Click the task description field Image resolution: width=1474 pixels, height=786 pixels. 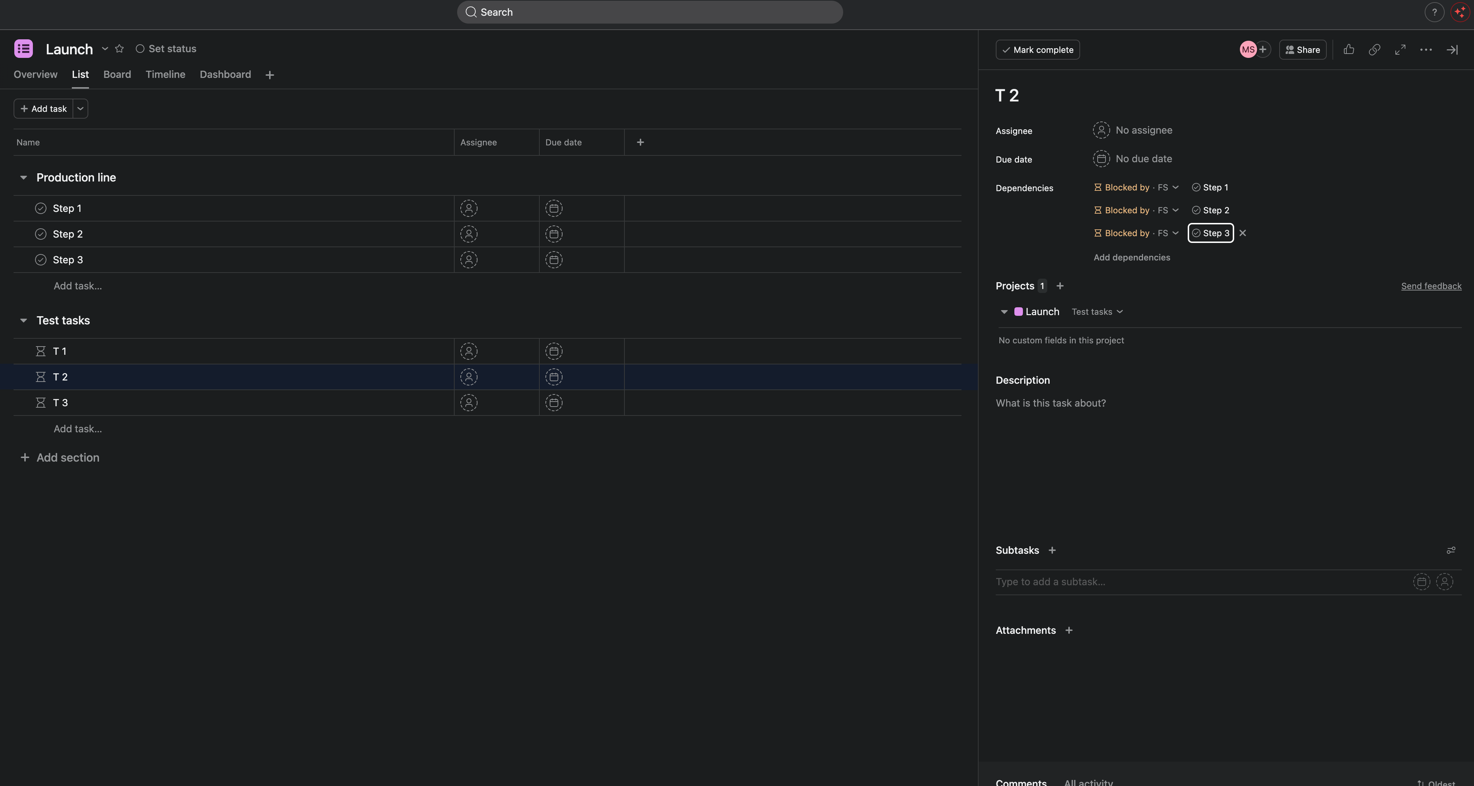1228,403
